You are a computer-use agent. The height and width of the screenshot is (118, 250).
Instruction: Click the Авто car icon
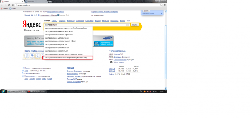[23, 71]
